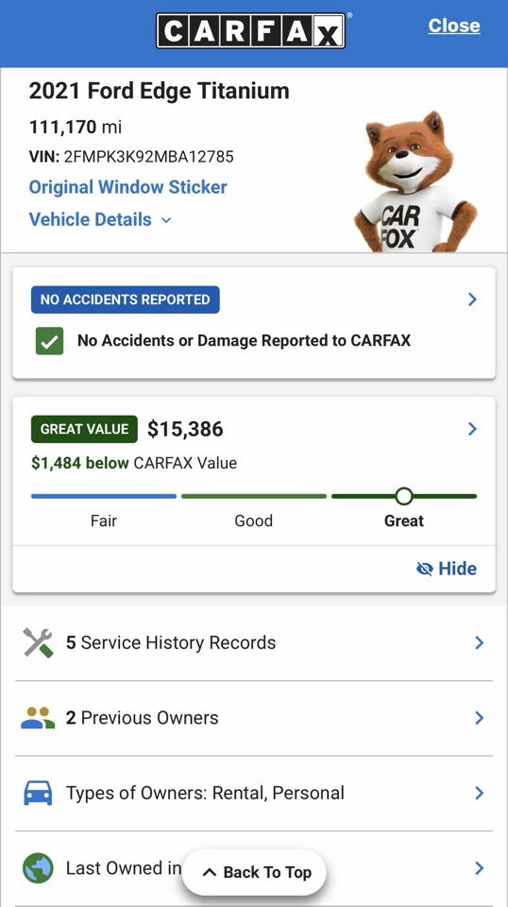
Task: Click the Close link in header
Action: point(454,26)
